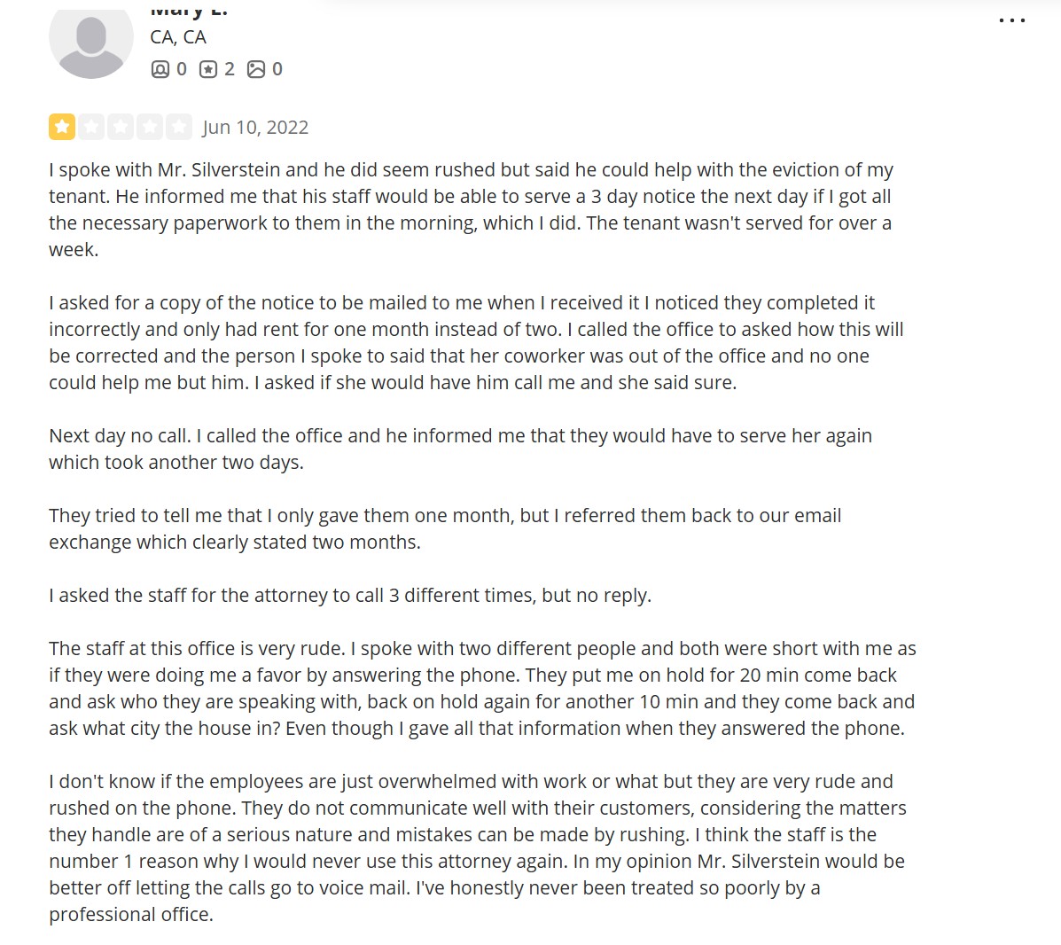Click the fourth empty rating star
1061x945 pixels.
(150, 127)
